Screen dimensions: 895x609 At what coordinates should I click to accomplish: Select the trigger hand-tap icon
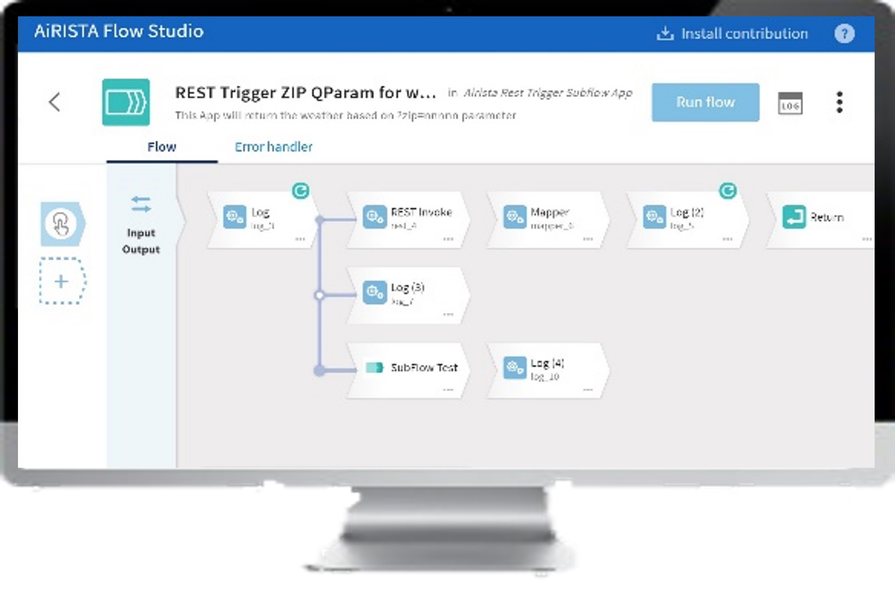click(x=61, y=224)
